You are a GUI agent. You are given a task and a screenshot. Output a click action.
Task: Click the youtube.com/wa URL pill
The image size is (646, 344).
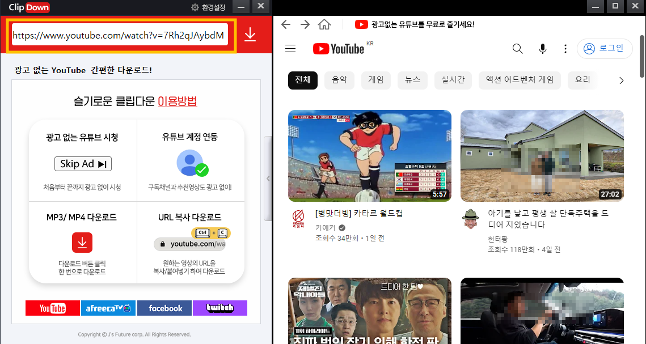click(190, 244)
